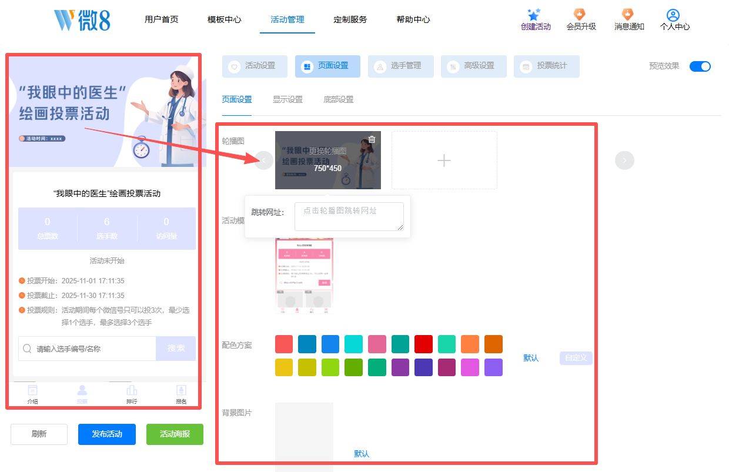Pick the cyan color swatch
This screenshot has height=472, width=729.
[354, 344]
